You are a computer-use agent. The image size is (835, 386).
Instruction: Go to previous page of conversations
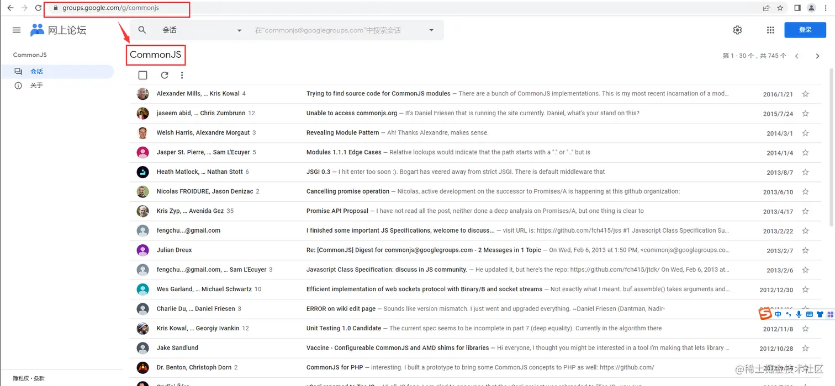point(797,56)
